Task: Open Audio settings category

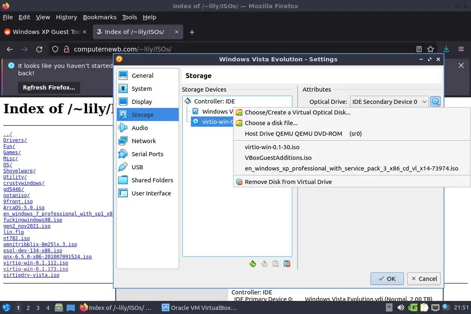Action: coord(148,128)
